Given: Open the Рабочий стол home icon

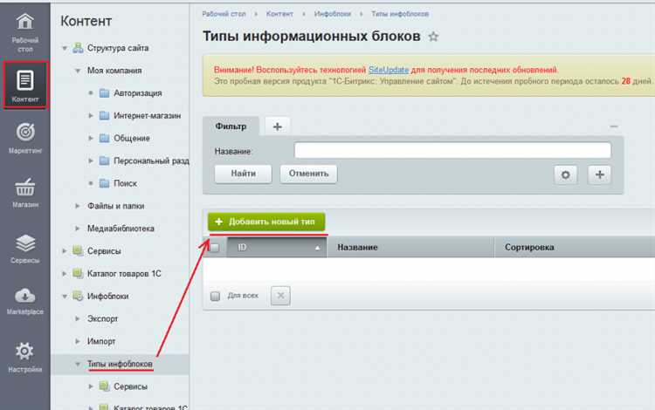Looking at the screenshot, I should [25, 22].
